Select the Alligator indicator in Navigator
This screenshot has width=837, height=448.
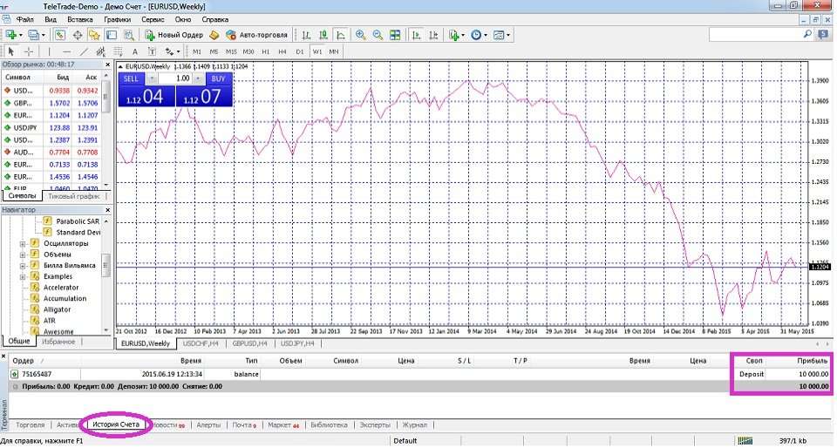pos(58,310)
